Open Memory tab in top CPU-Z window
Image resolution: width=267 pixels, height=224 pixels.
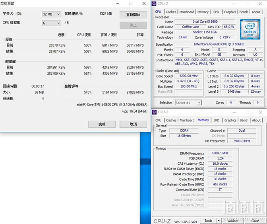pyautogui.click(x=203, y=12)
